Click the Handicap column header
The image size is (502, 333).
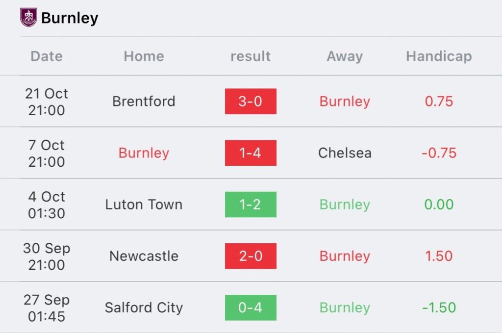tap(439, 56)
